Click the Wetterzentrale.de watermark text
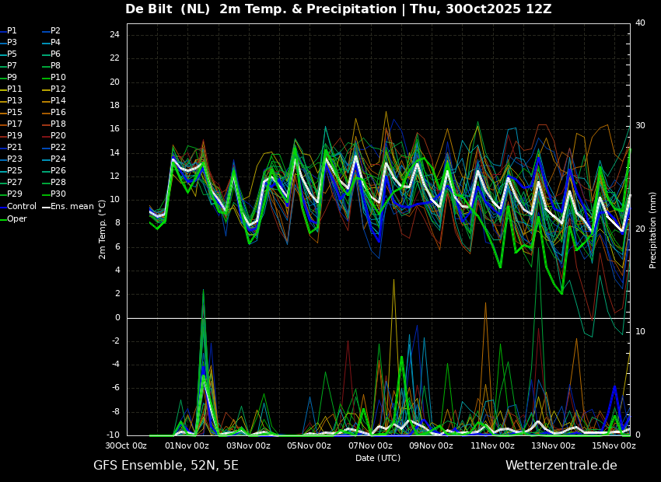661x482 pixels. (x=561, y=465)
